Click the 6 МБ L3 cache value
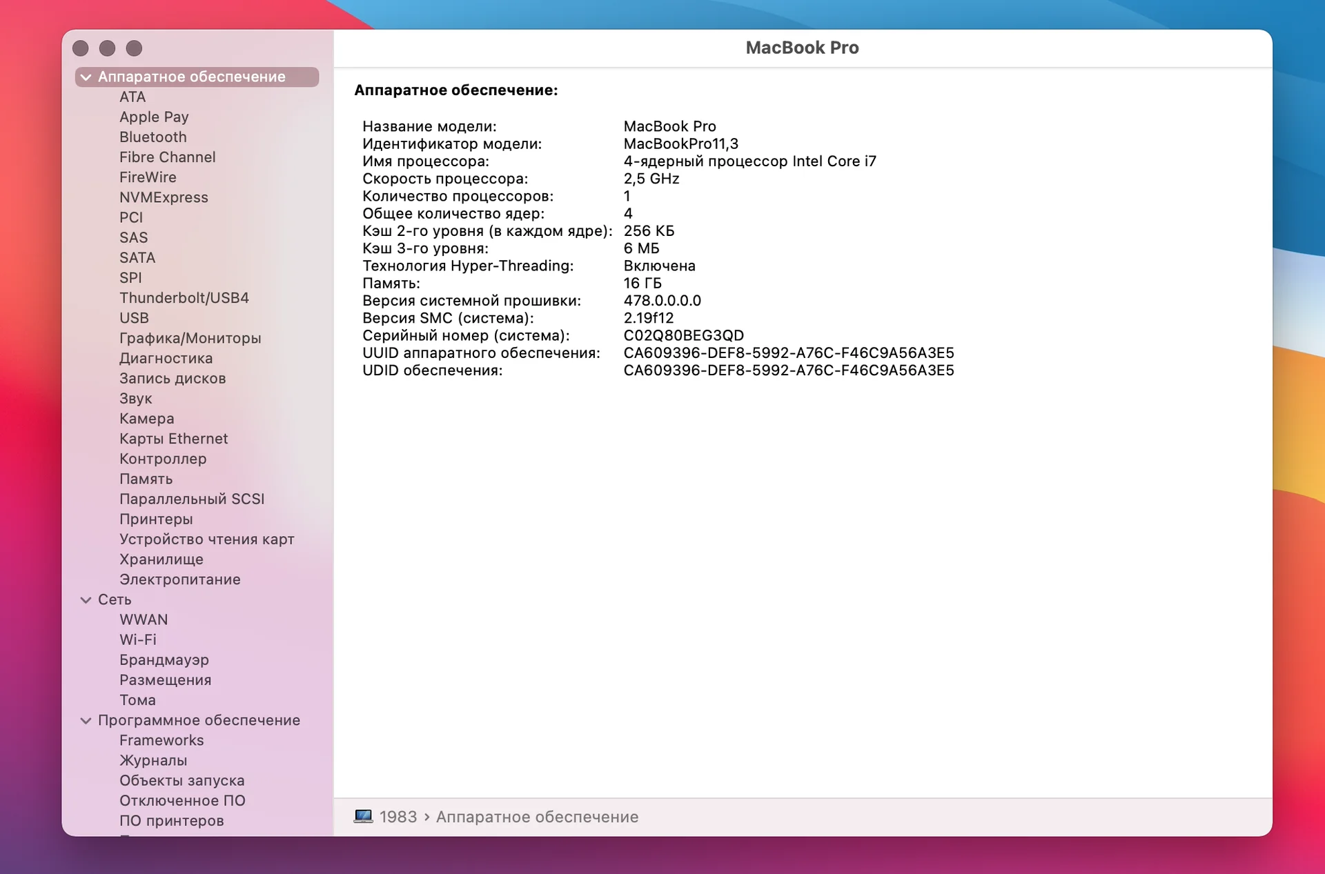 [x=642, y=248]
